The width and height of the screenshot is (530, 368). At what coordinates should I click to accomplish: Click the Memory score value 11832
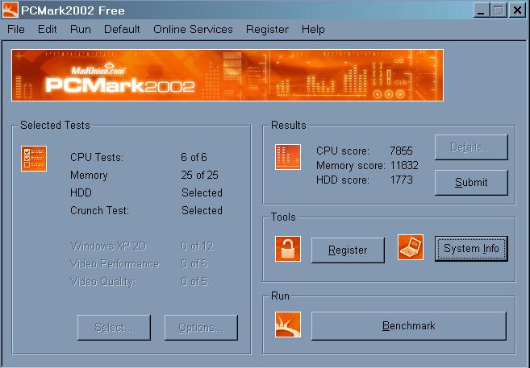pyautogui.click(x=404, y=165)
